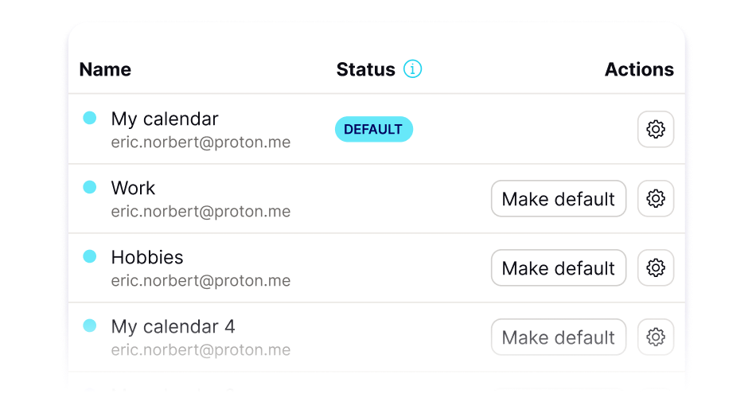Open settings gear for My calendar 4
Screen dimensions: 756x398
(x=656, y=338)
